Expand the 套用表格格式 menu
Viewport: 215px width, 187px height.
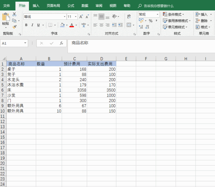point(177,21)
